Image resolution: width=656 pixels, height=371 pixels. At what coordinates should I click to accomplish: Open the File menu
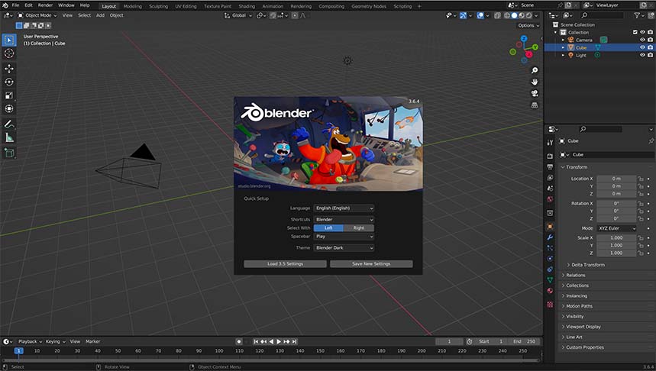[15, 5]
